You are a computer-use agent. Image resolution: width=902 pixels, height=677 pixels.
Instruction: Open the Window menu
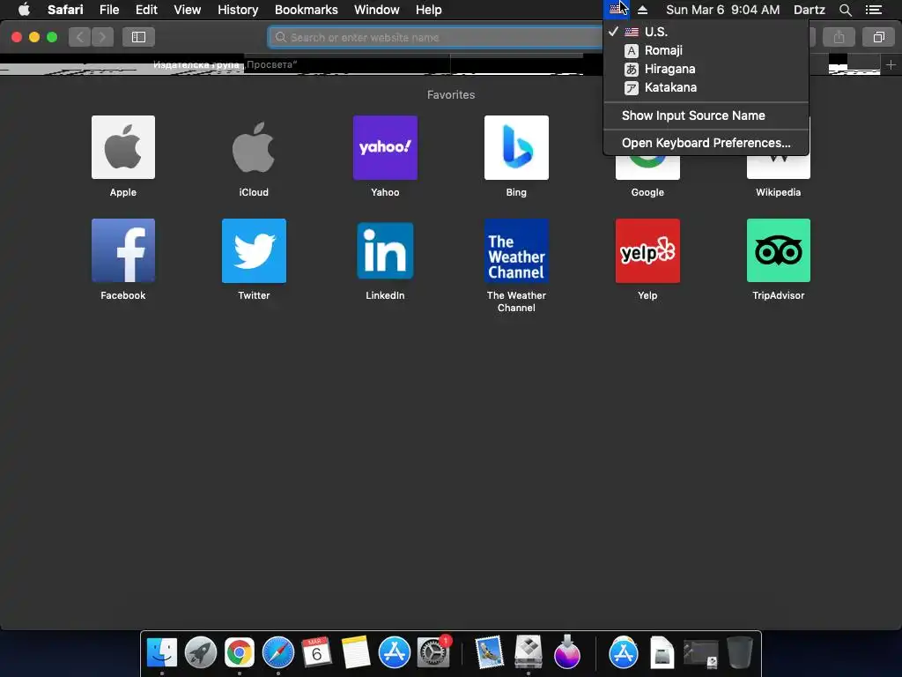[377, 10]
